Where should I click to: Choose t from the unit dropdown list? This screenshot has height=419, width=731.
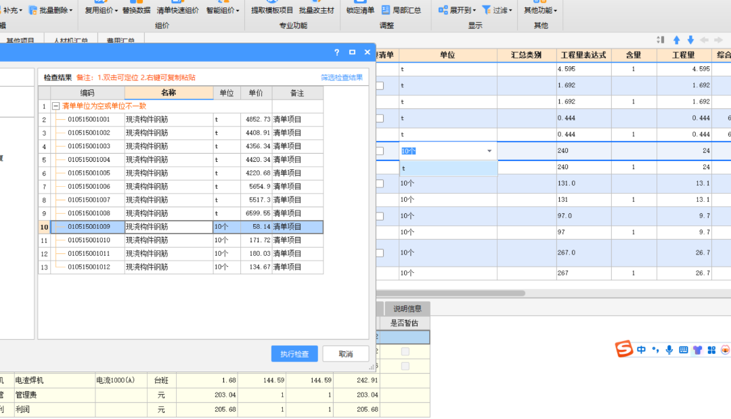tap(449, 169)
